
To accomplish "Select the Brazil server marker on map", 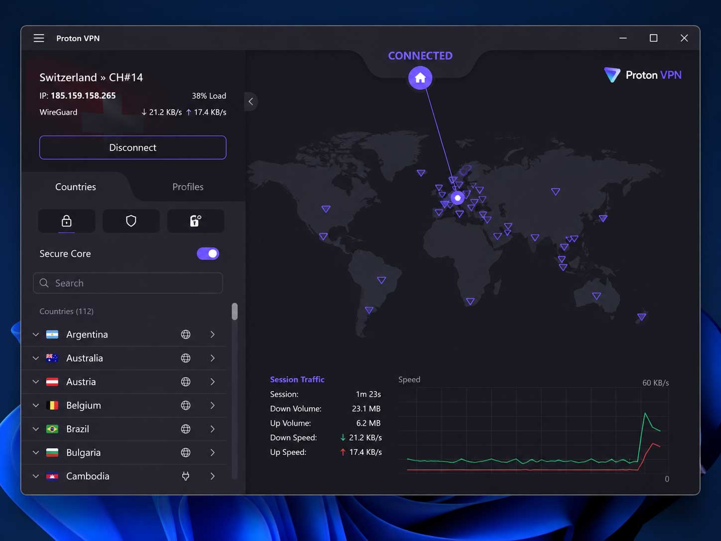I will [x=381, y=280].
